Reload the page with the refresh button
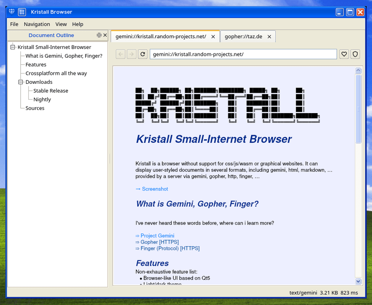372x305 pixels. [x=143, y=54]
